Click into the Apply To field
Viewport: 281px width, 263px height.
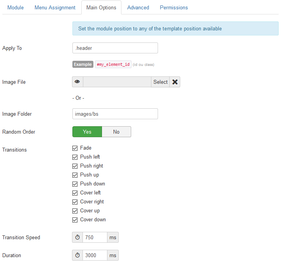point(115,48)
